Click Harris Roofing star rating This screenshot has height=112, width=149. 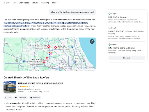pos(26,87)
